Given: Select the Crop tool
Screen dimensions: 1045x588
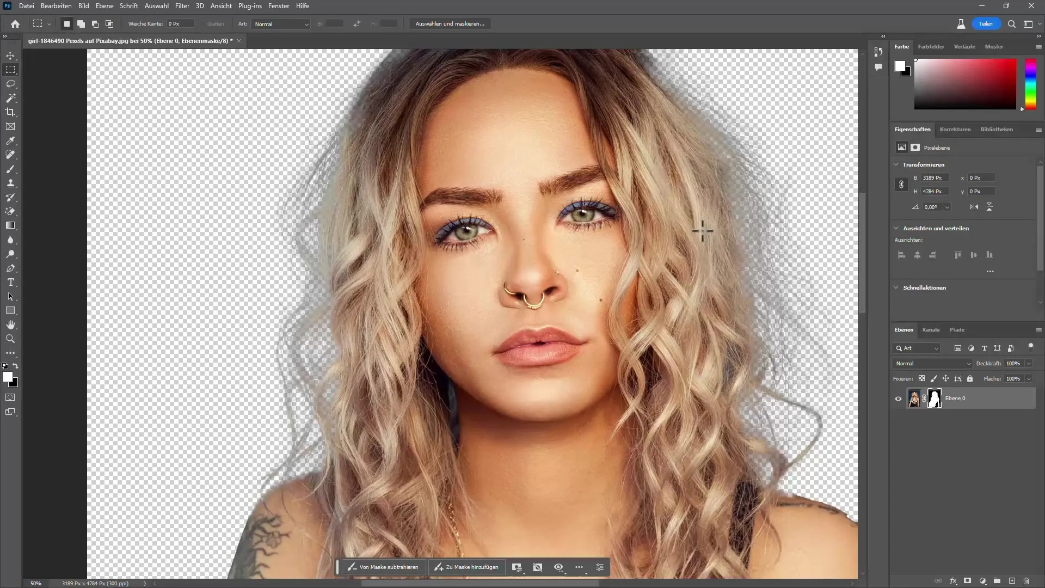Looking at the screenshot, I should 11,112.
